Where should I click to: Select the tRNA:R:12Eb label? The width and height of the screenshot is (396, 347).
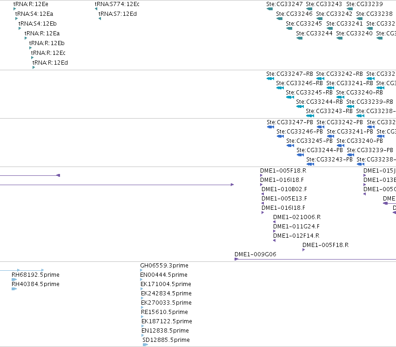[x=47, y=43]
